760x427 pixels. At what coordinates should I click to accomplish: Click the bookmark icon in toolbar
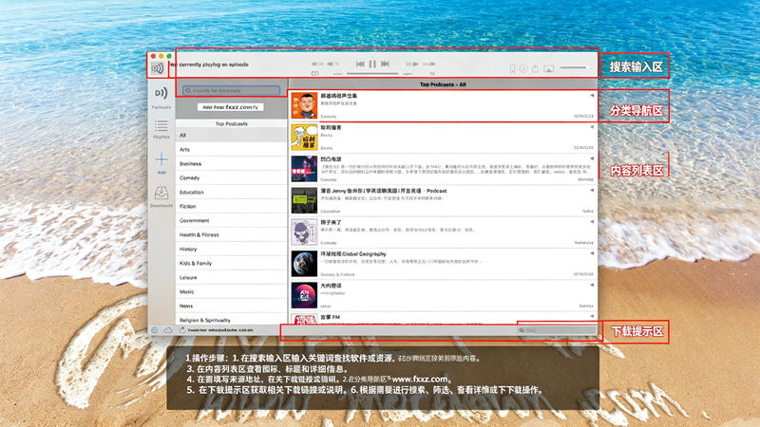coord(512,68)
